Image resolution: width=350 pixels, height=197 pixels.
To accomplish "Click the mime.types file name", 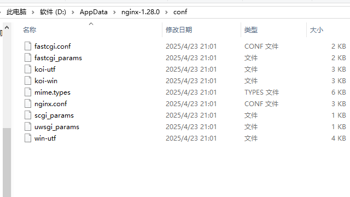I will [x=52, y=92].
